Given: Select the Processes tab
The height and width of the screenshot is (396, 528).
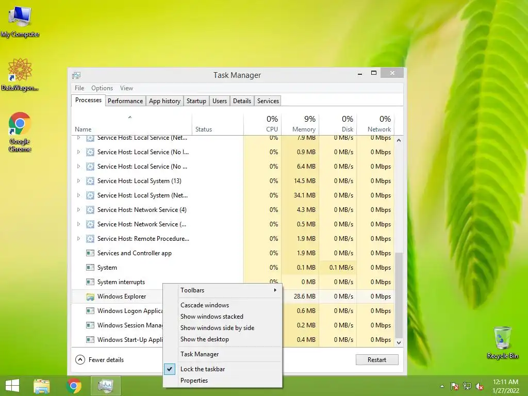Looking at the screenshot, I should tap(88, 100).
